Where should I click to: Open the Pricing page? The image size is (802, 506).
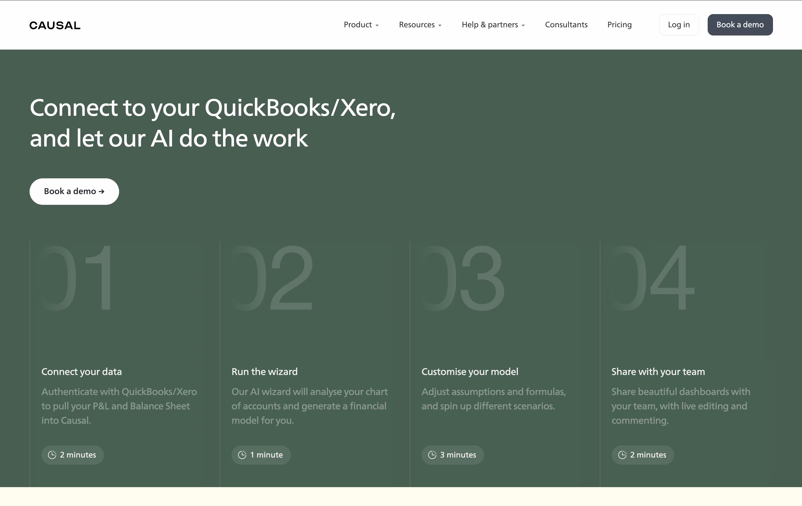(620, 25)
